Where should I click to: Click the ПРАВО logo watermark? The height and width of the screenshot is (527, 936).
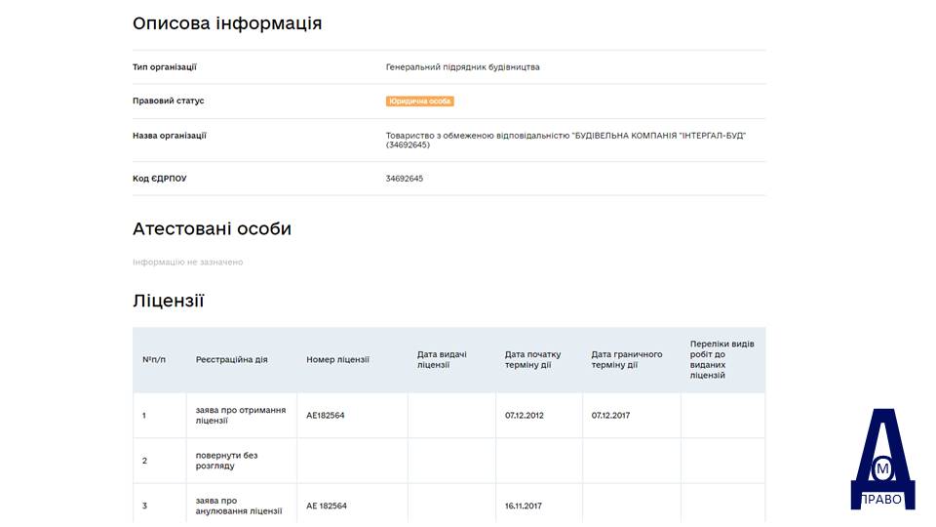(x=882, y=459)
